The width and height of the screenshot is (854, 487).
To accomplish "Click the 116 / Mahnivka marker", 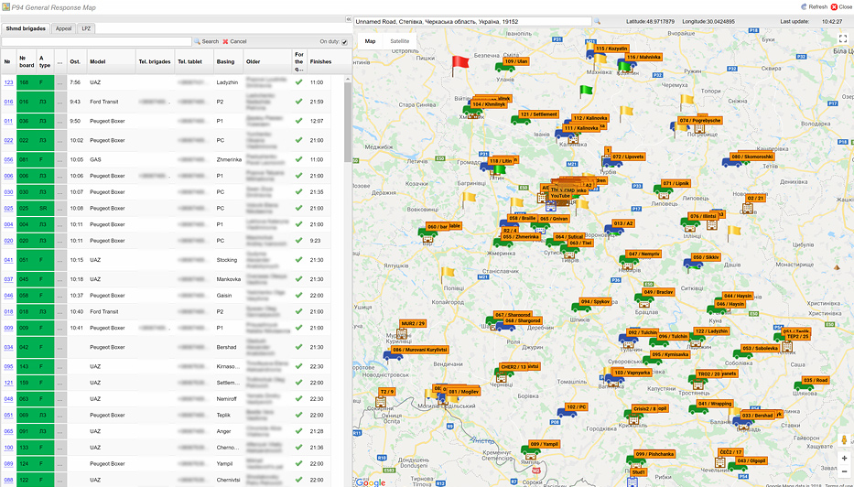I will click(643, 57).
